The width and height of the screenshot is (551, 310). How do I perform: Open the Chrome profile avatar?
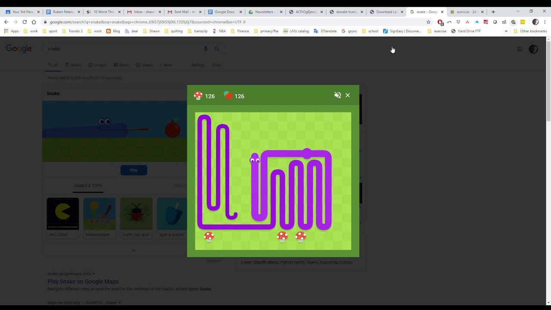click(536, 22)
